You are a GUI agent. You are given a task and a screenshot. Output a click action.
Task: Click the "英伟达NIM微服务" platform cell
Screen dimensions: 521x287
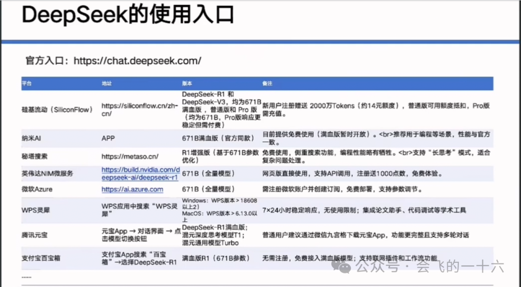[x=47, y=173]
